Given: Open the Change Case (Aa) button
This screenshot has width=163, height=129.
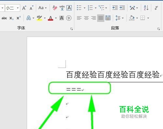Looking at the screenshot, I should [41, 8].
